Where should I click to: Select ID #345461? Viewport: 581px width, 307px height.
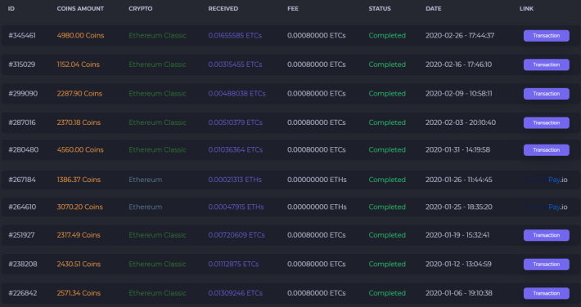(x=22, y=35)
